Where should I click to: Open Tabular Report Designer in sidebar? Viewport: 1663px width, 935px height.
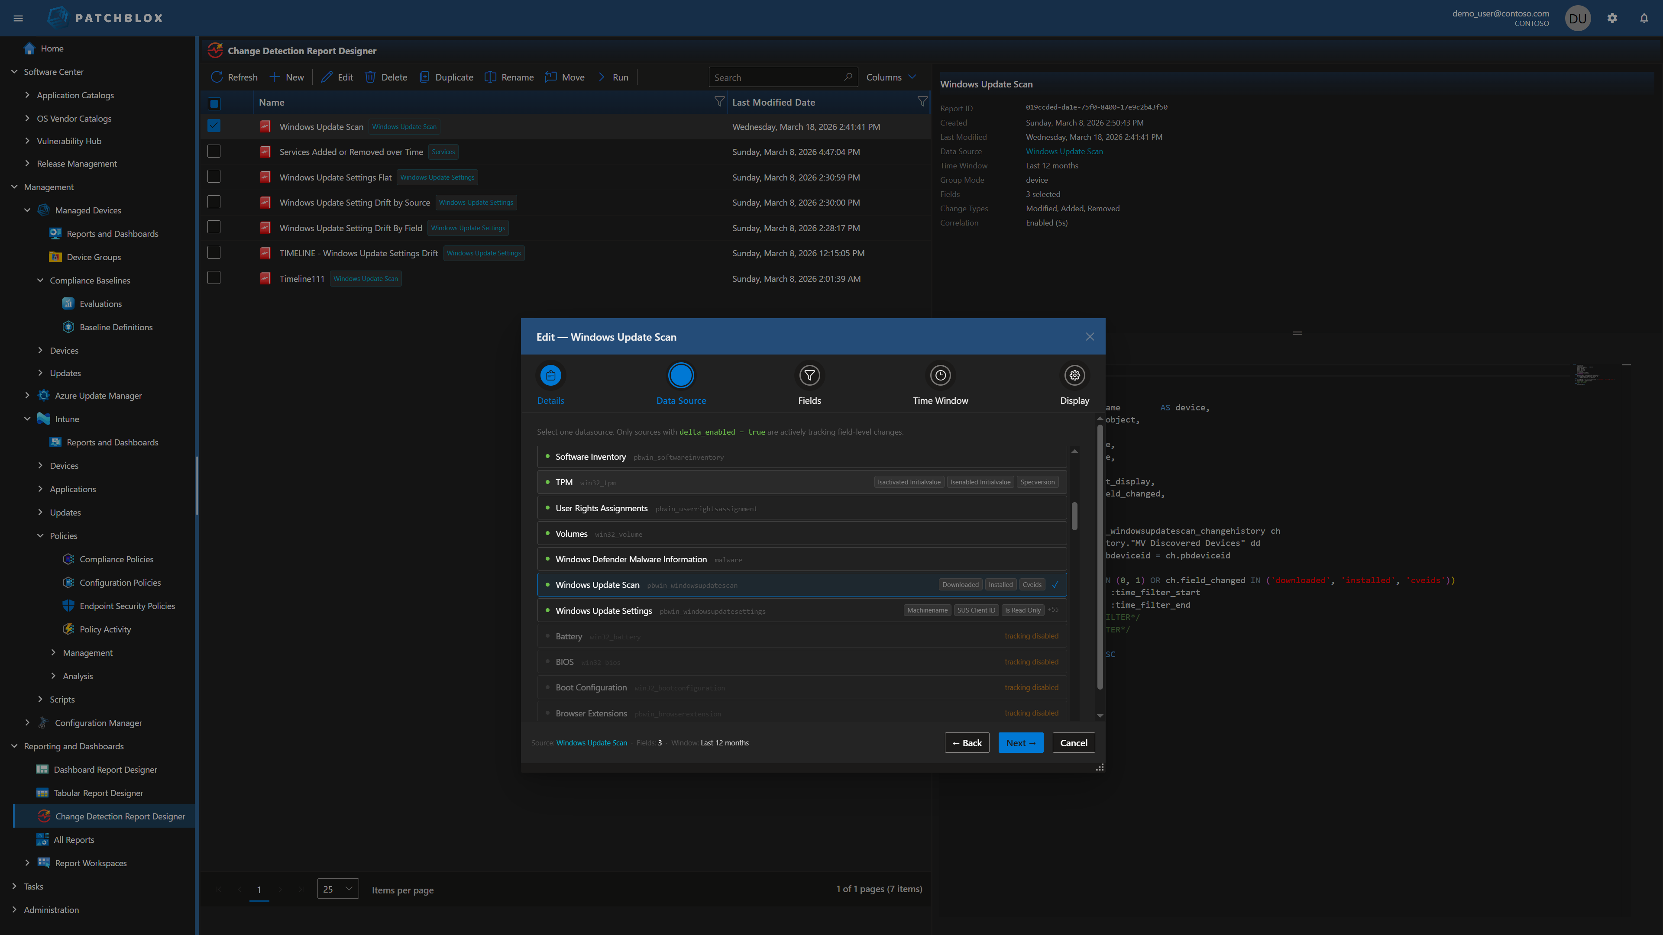tap(98, 793)
